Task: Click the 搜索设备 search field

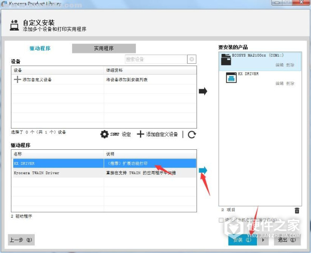Action: [x=156, y=59]
